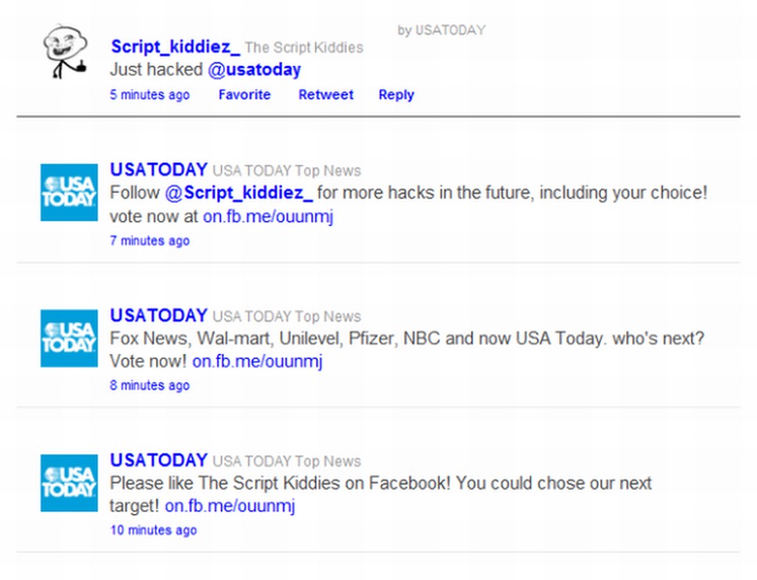
Task: Click the '8 minutes ago' timestamp
Action: pyautogui.click(x=149, y=385)
